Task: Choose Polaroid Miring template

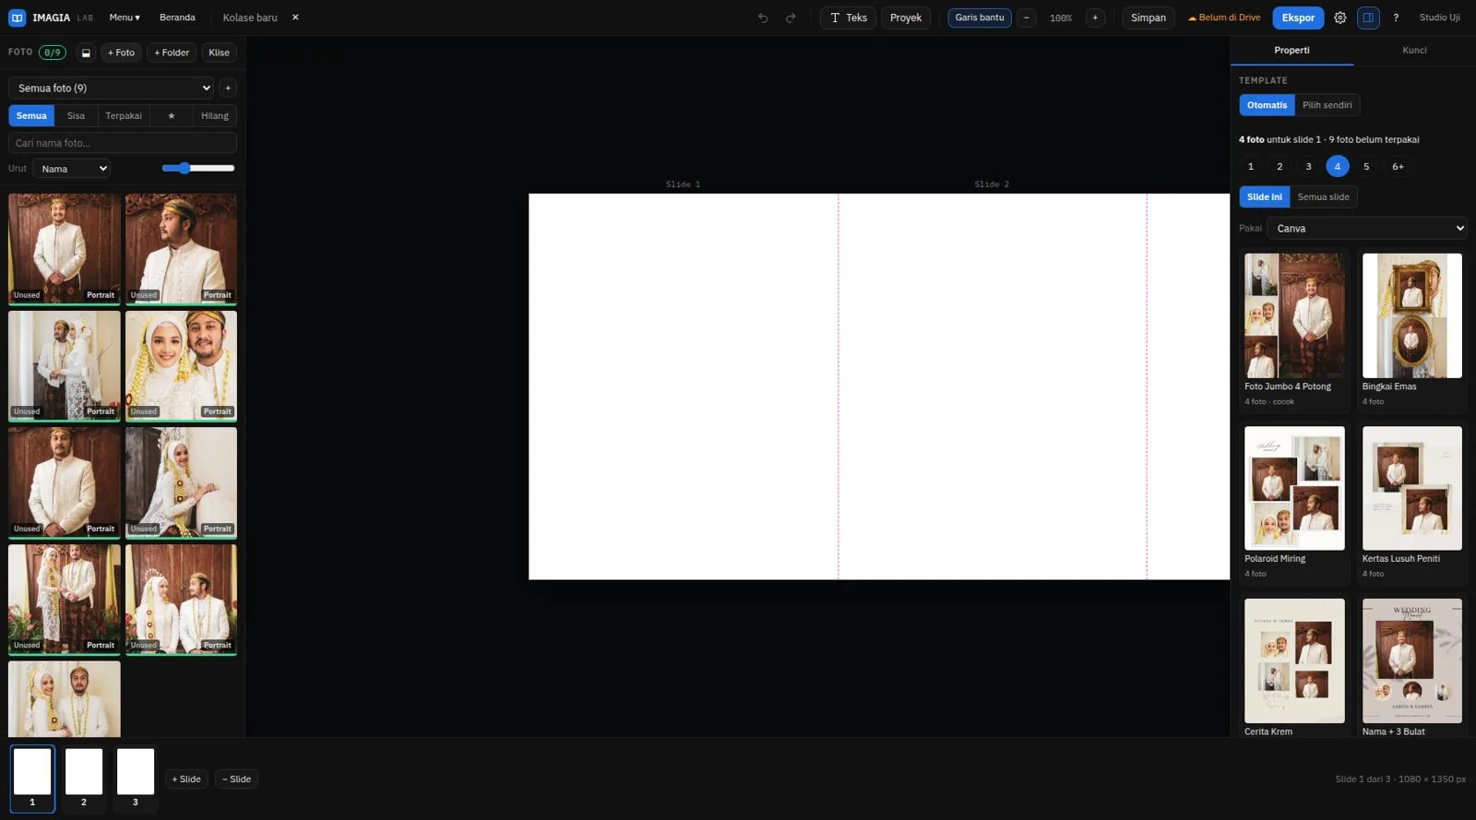Action: pos(1294,503)
